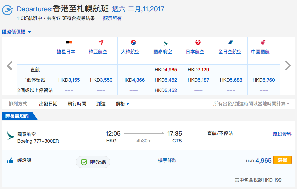Select Cathay Pacific direct fare HKD4,965
The image size is (297, 189).
[x=166, y=70]
